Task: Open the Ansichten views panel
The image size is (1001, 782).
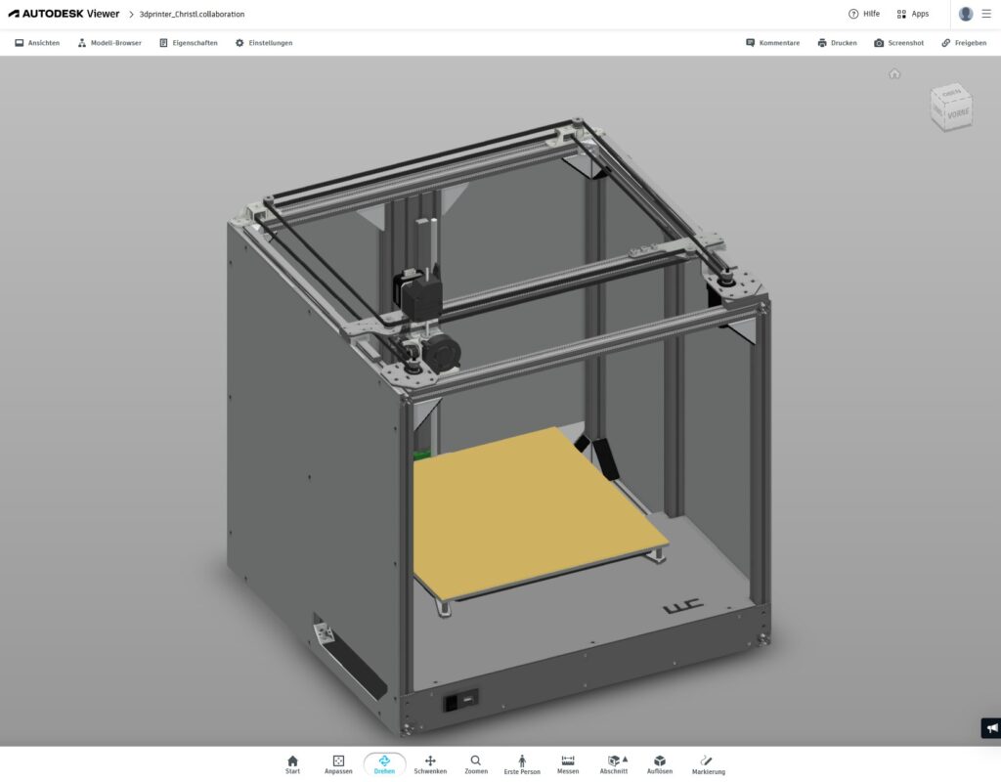Action: coord(37,43)
